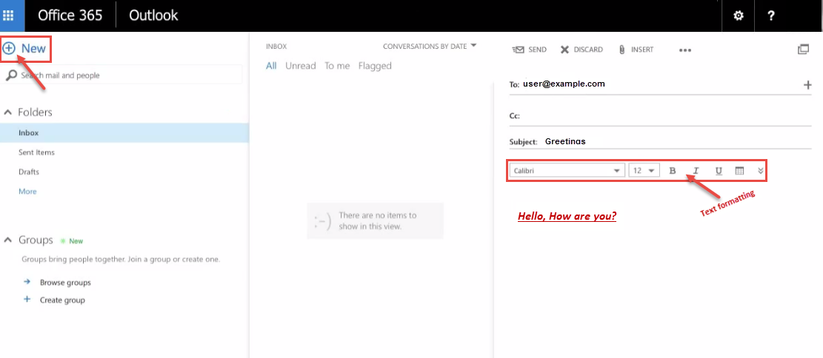
Task: Create a new message with New
Action: (x=24, y=48)
